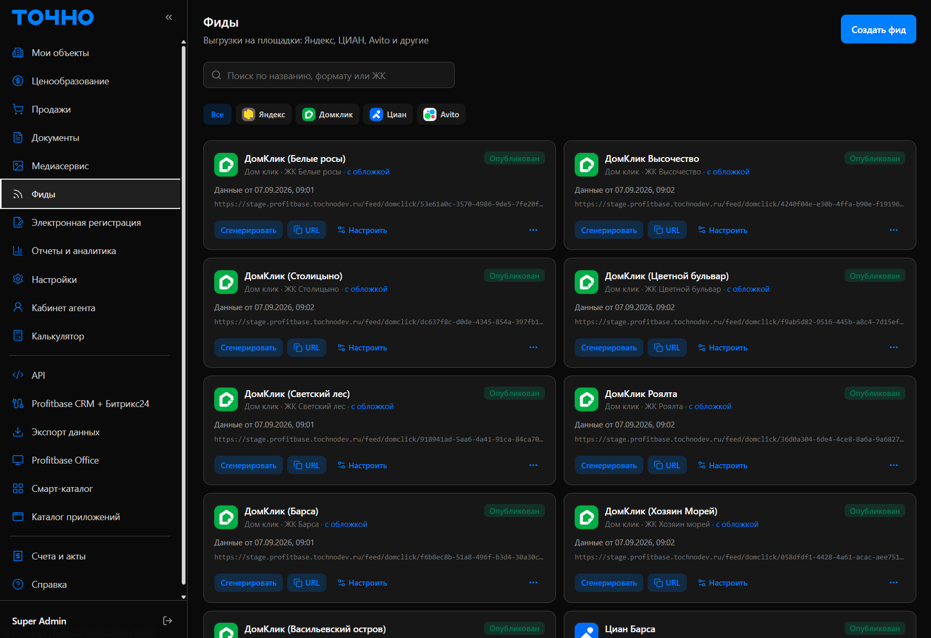Click the ДомКлик (Хозяин Морей) feed URL text
Screen dimensions: 931x638
point(739,557)
